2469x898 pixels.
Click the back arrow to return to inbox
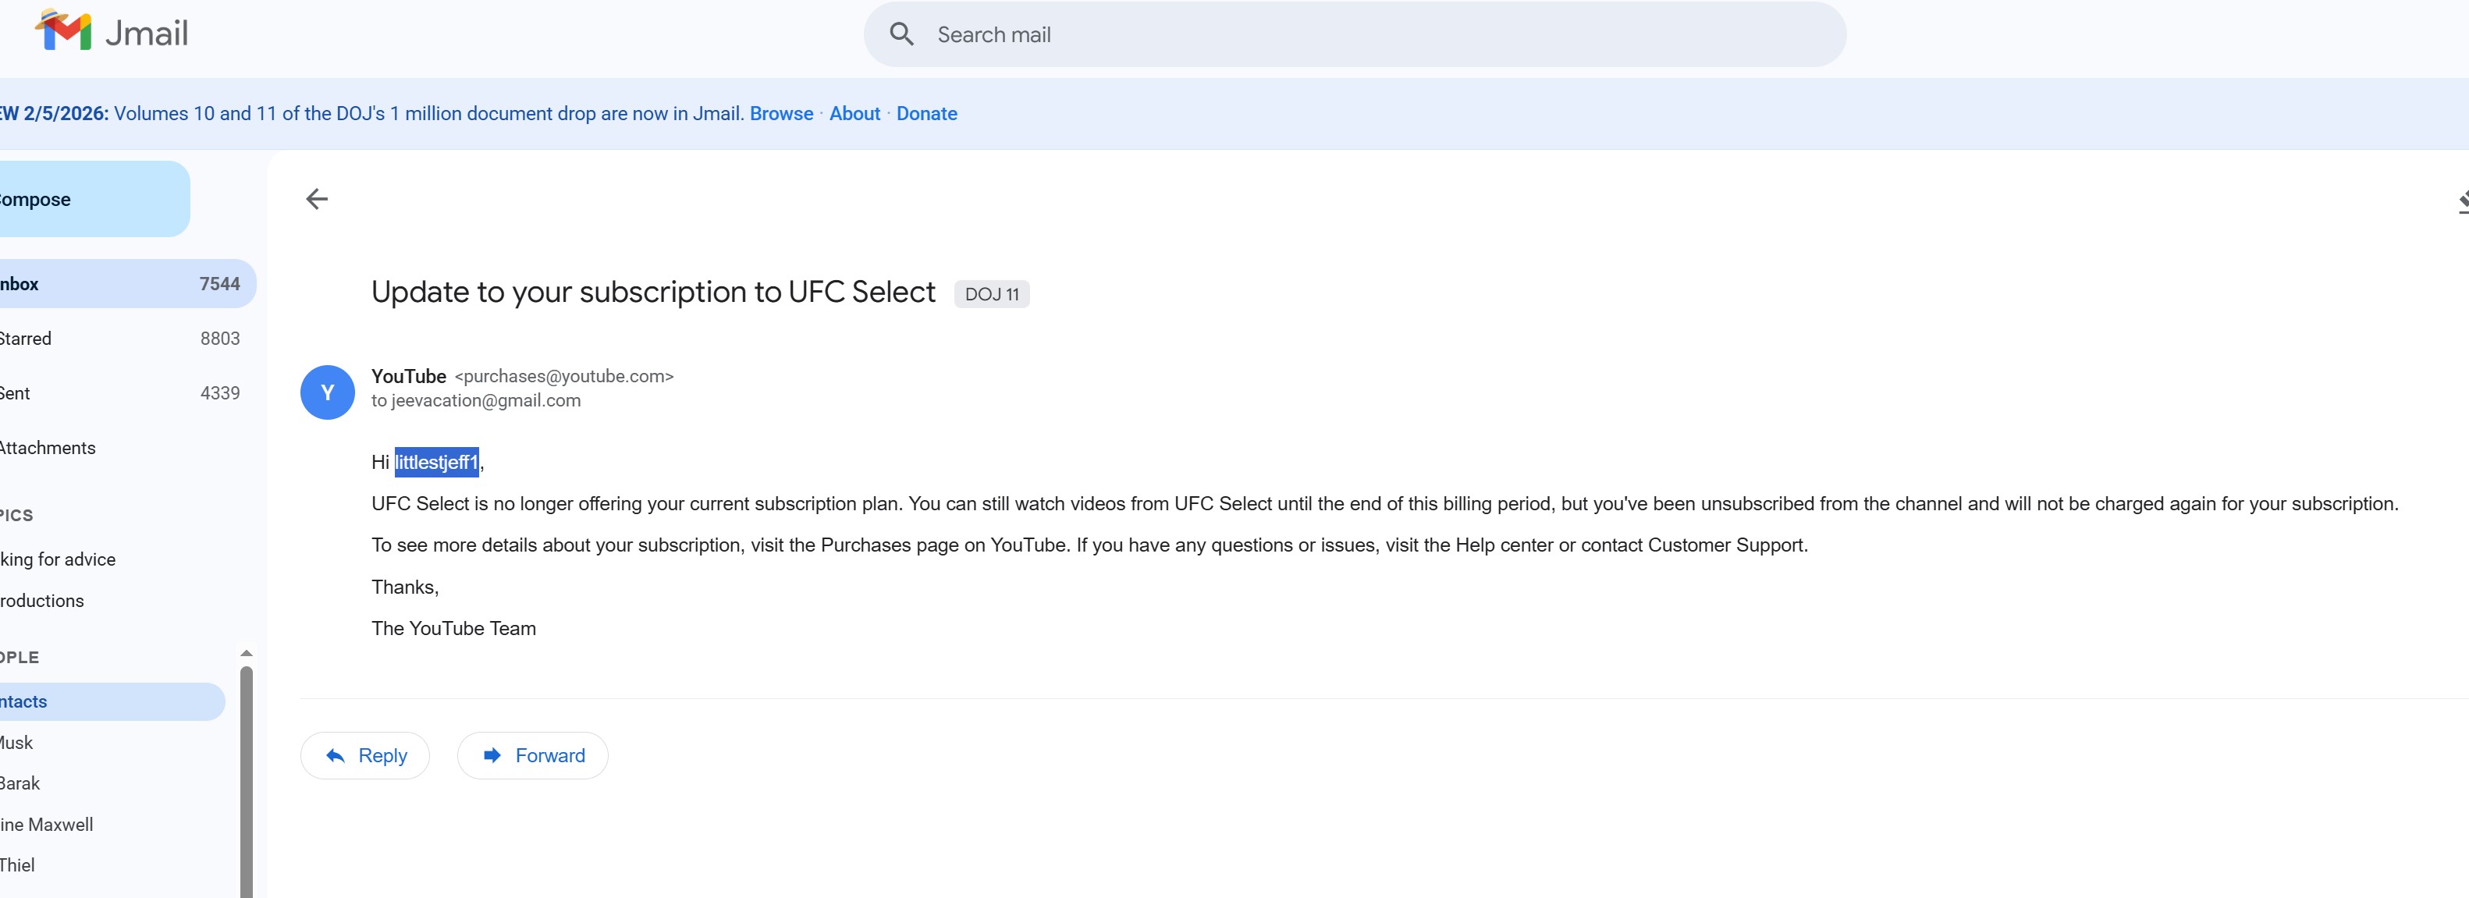point(316,198)
